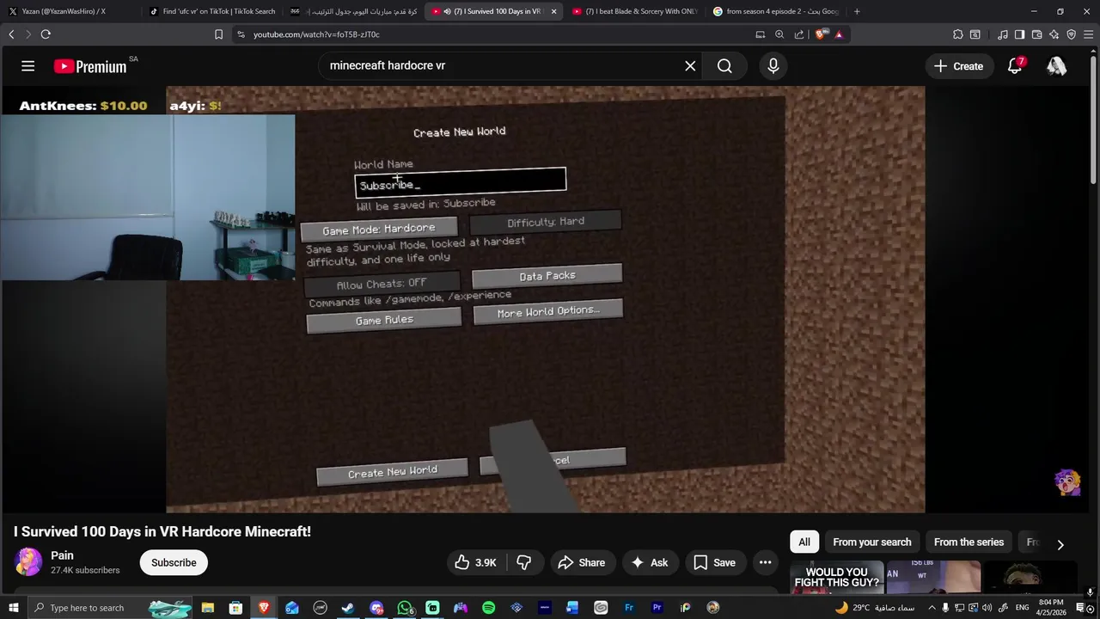Viewport: 1100px width, 619px height.
Task: Open the zoom magnifier in address bar
Action: (779, 34)
